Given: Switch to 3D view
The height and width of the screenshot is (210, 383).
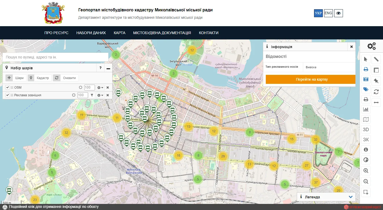Looking at the screenshot, I should point(366,129).
